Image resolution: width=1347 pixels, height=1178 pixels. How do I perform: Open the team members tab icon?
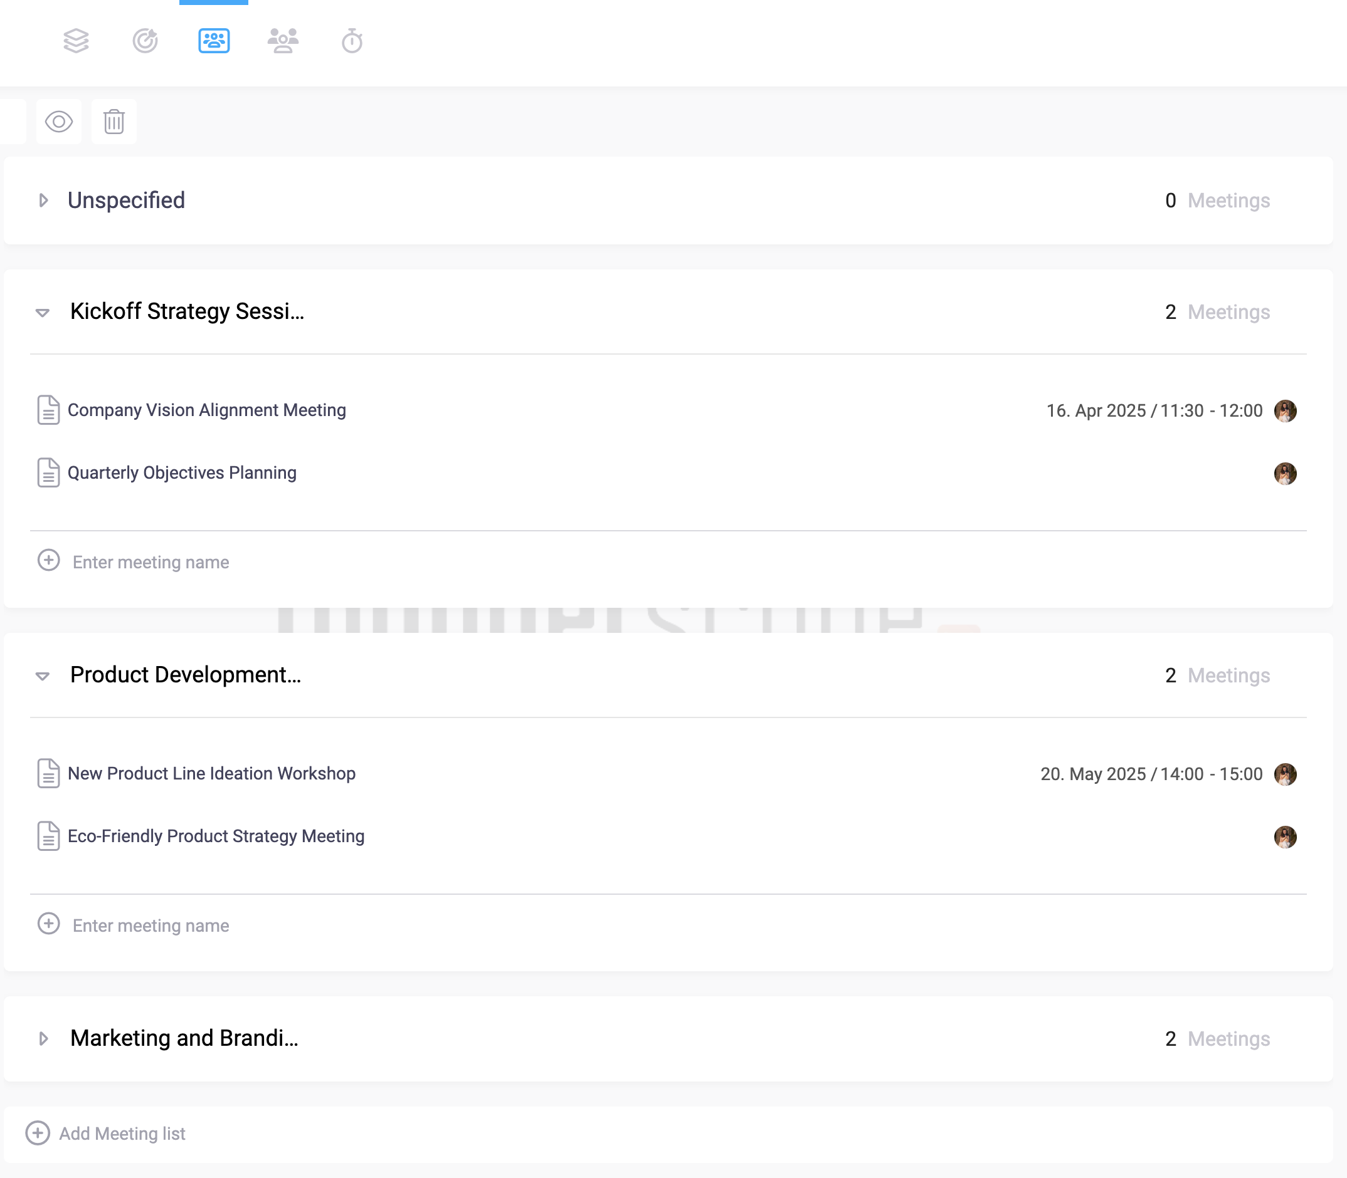[x=283, y=41]
